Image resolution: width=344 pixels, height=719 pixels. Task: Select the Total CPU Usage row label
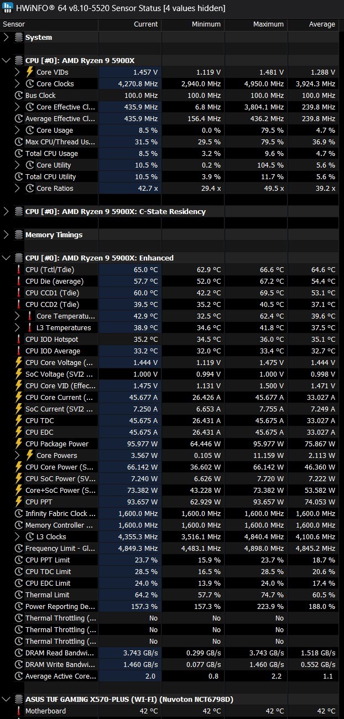[51, 154]
